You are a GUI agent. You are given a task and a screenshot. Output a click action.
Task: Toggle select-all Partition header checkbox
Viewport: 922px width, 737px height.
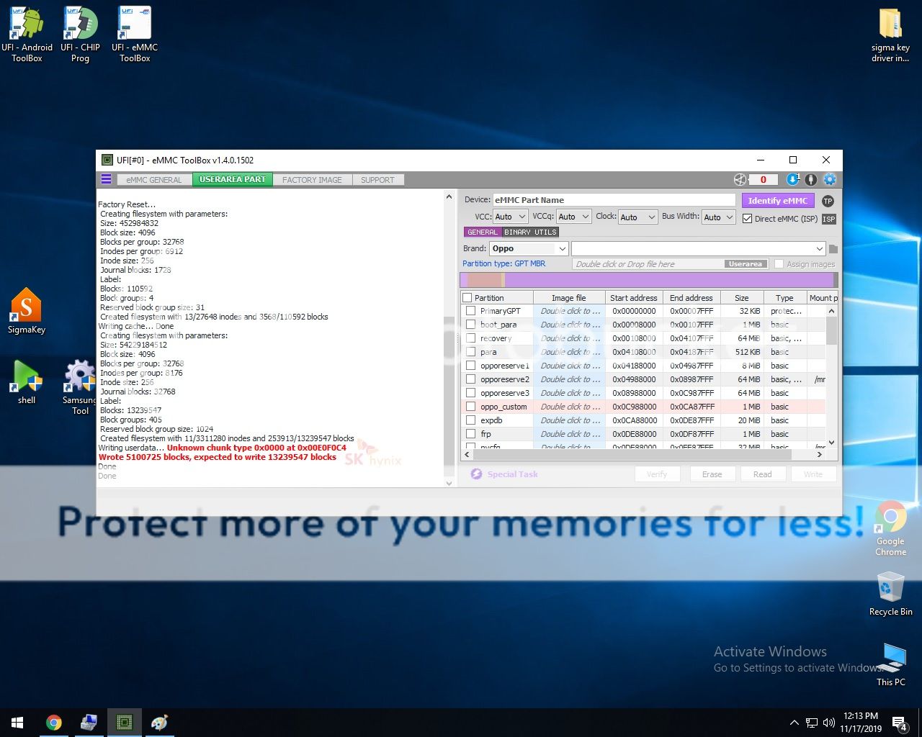pos(467,298)
